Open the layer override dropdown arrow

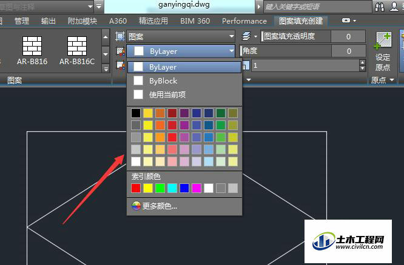pos(255,36)
